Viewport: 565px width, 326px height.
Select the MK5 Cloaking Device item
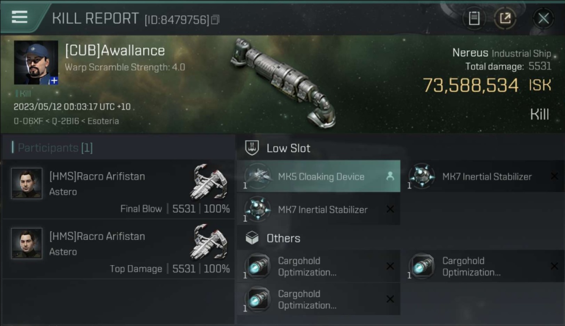coord(319,176)
